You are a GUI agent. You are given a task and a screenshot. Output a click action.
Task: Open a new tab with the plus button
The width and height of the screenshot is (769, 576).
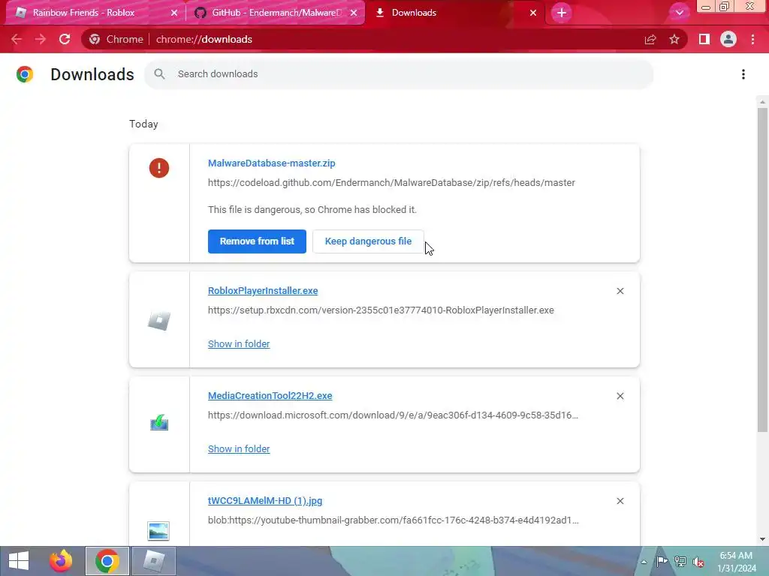tap(562, 13)
